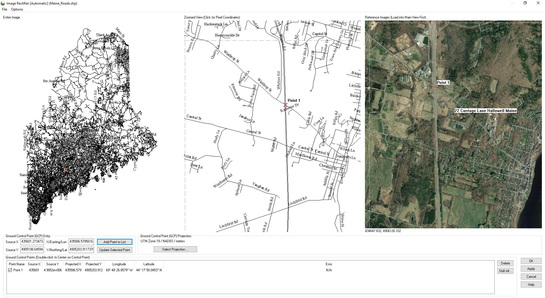Click the Y/Northing/Lat input field
This screenshot has width=545, height=298.
tap(81, 250)
